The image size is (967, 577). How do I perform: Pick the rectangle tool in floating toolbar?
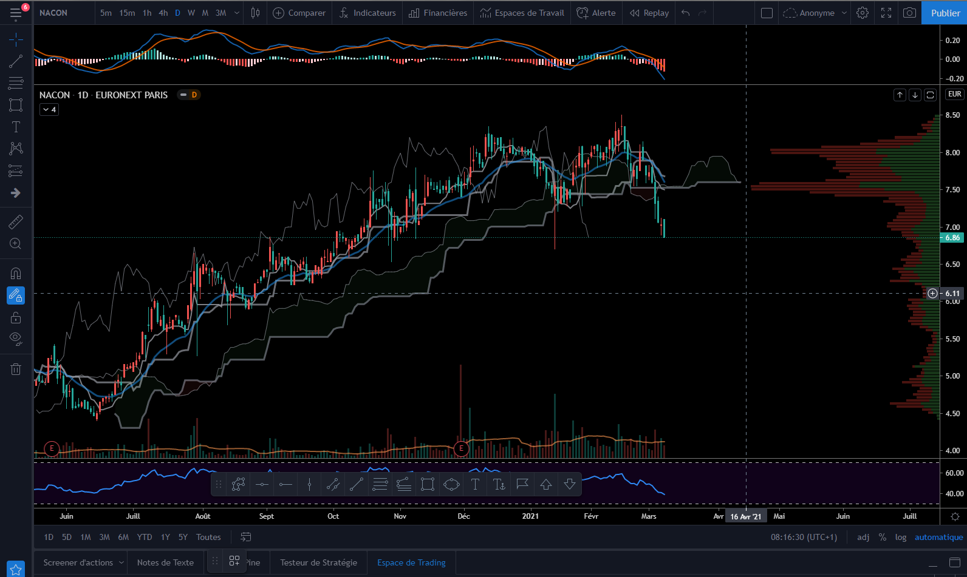point(428,484)
